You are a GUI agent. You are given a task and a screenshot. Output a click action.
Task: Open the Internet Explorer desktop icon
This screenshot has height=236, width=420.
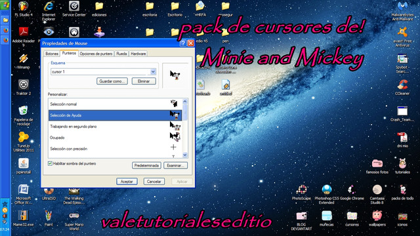(x=49, y=11)
